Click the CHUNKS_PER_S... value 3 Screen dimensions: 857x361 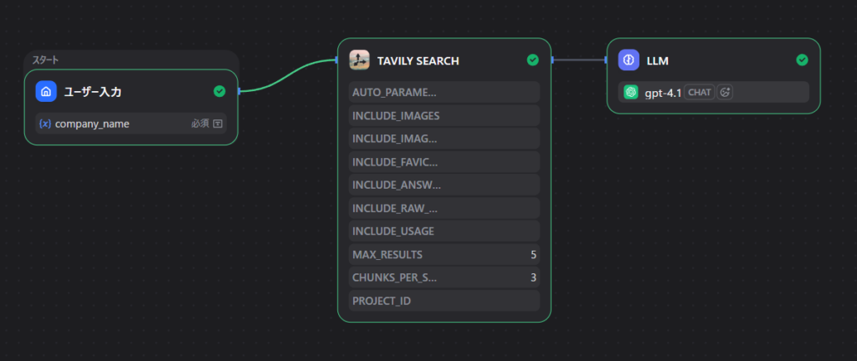(533, 277)
